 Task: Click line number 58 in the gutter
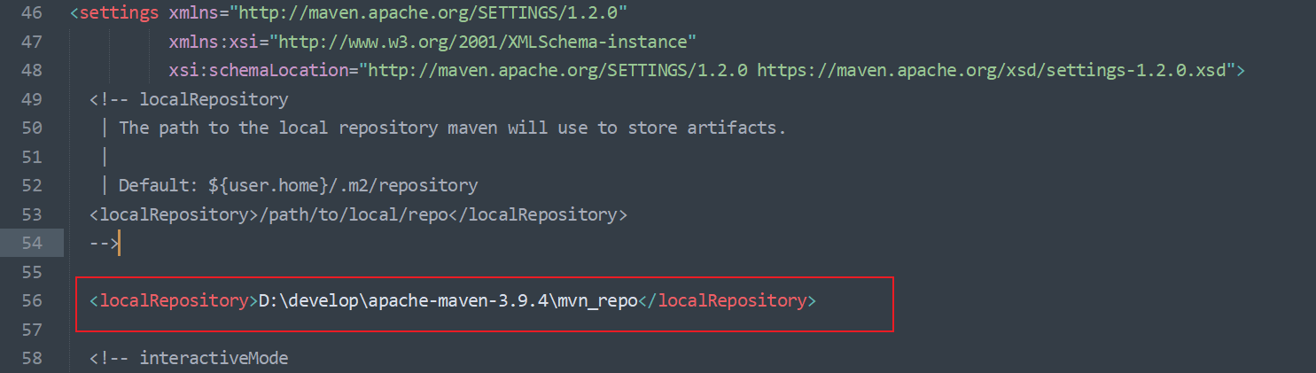[32, 358]
